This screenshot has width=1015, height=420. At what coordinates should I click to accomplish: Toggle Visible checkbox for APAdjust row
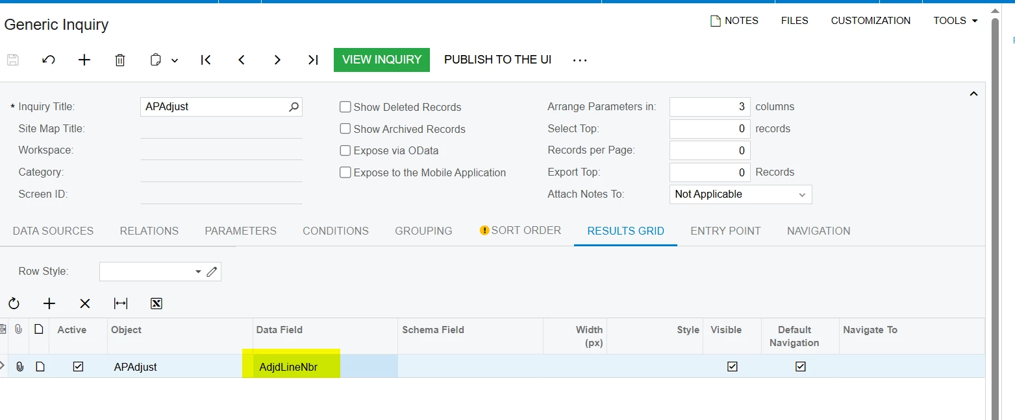(733, 366)
